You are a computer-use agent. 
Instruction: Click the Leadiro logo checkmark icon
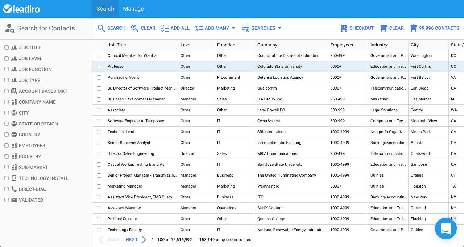coord(8,9)
